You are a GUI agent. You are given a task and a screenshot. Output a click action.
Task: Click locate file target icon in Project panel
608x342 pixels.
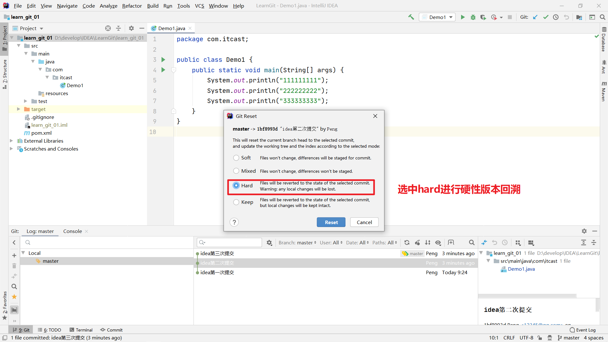[108, 28]
